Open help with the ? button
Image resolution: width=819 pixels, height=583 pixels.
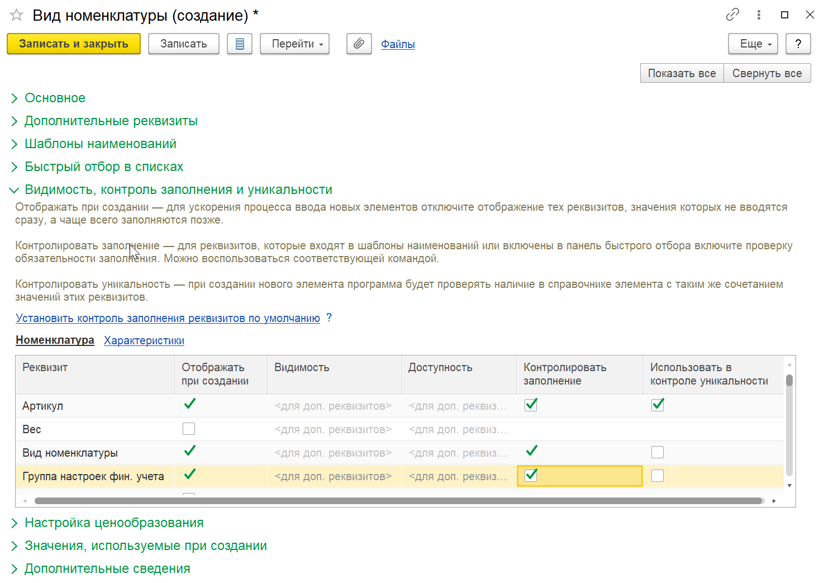tap(798, 44)
